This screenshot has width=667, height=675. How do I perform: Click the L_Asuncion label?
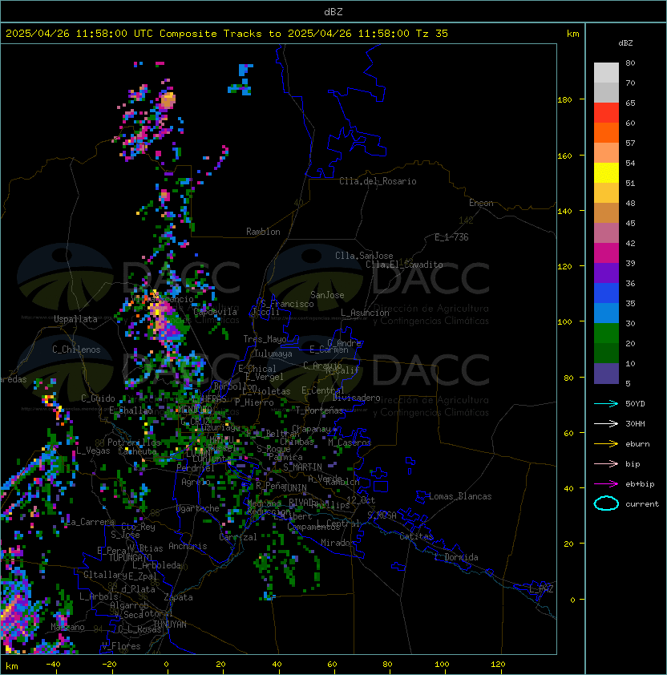[x=365, y=313]
